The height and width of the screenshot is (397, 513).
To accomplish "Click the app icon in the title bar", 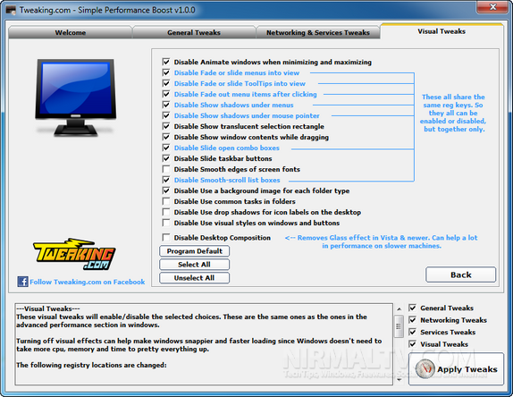I will (x=11, y=10).
